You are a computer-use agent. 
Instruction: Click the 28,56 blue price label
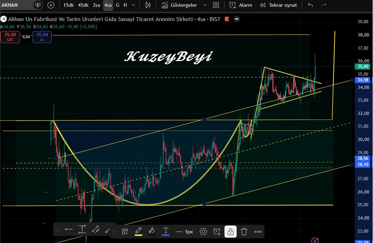click(363, 158)
